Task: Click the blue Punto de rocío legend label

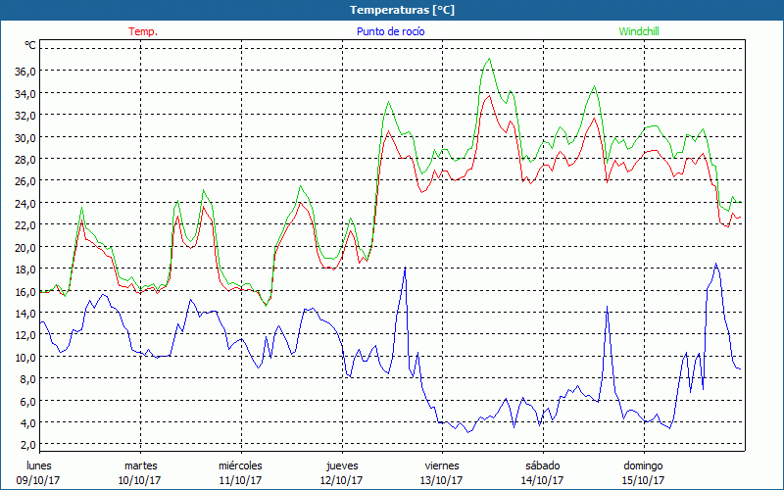Action: (390, 31)
